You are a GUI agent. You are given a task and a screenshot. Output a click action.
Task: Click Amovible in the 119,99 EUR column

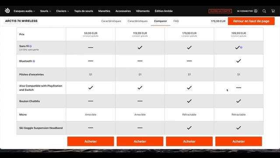(x=140, y=115)
